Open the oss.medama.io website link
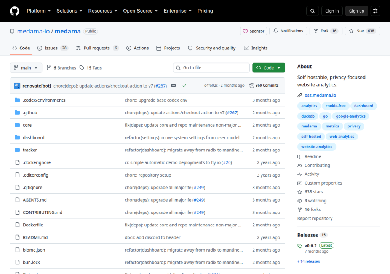 click(320, 95)
